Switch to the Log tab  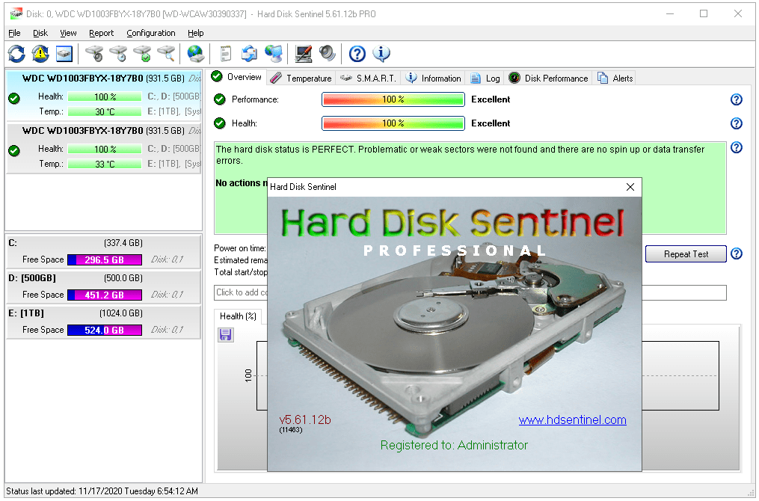click(x=485, y=78)
